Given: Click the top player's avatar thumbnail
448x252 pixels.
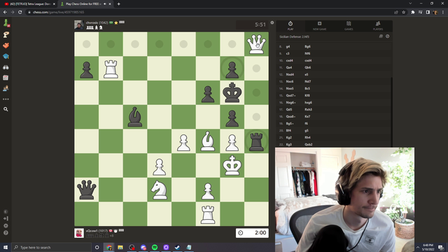Looking at the screenshot, I should coord(79,25).
